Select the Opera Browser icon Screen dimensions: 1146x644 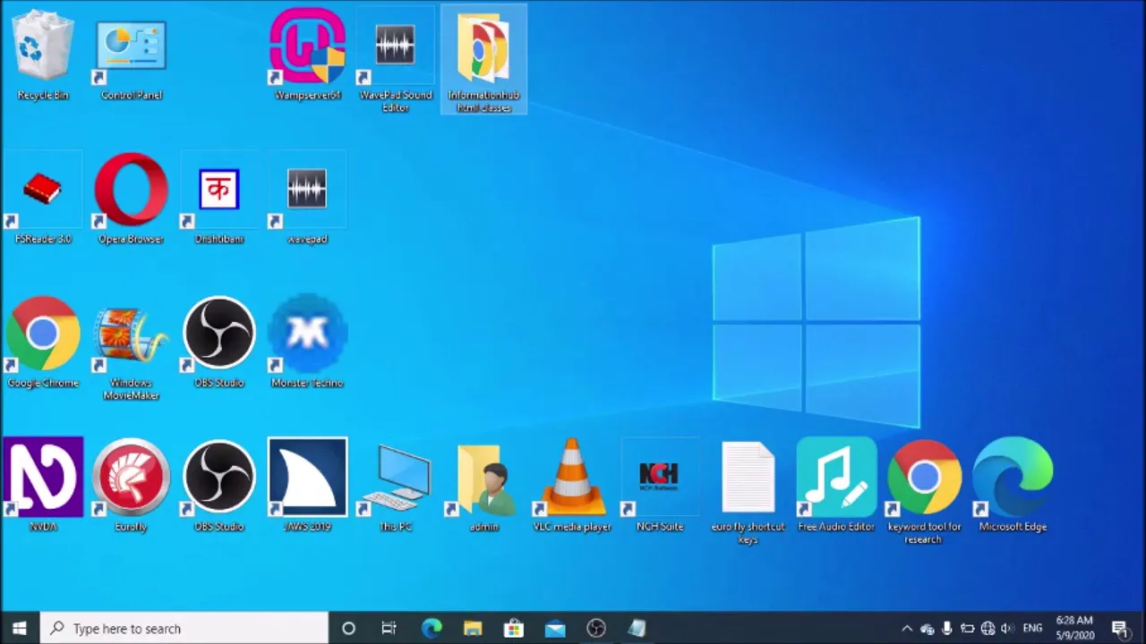pos(132,199)
